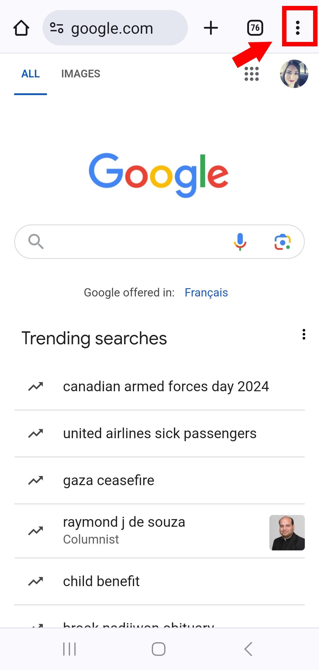
Task: Tap the Google account profile picture
Action: [x=294, y=74]
